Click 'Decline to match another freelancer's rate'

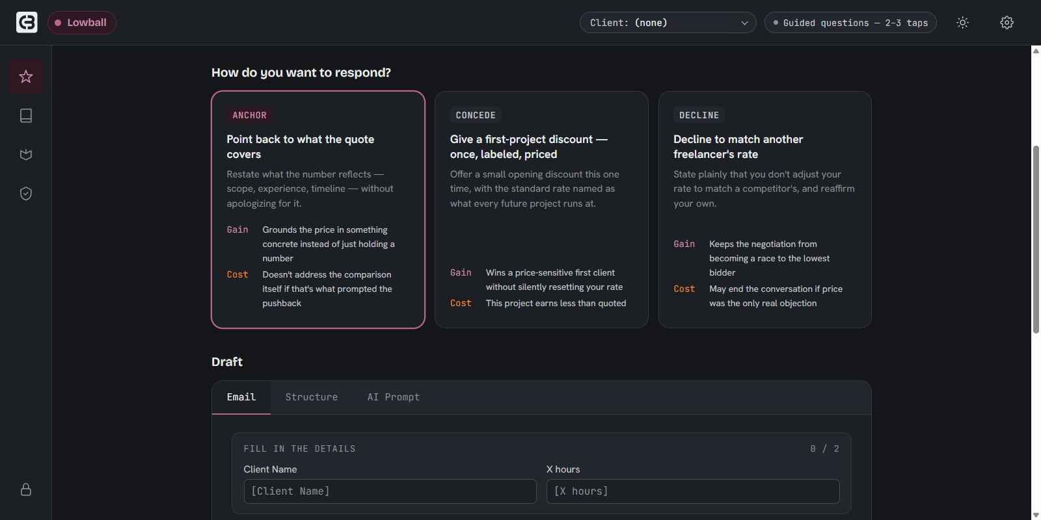[x=738, y=147]
